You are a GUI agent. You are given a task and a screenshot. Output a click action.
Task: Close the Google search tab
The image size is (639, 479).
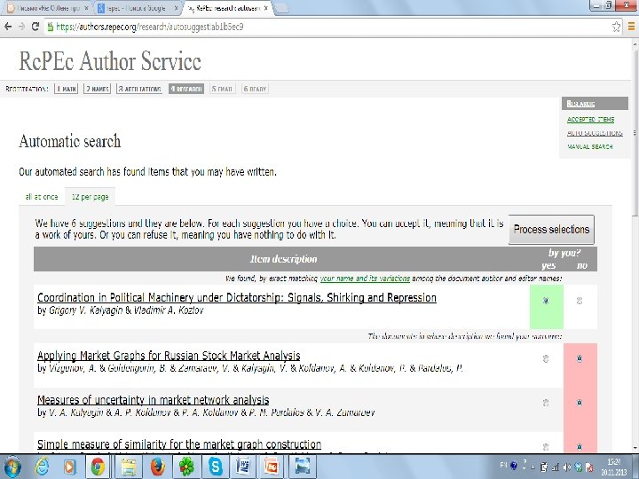(177, 8)
